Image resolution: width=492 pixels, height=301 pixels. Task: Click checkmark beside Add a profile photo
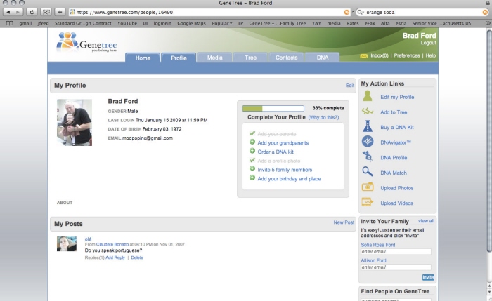point(252,160)
